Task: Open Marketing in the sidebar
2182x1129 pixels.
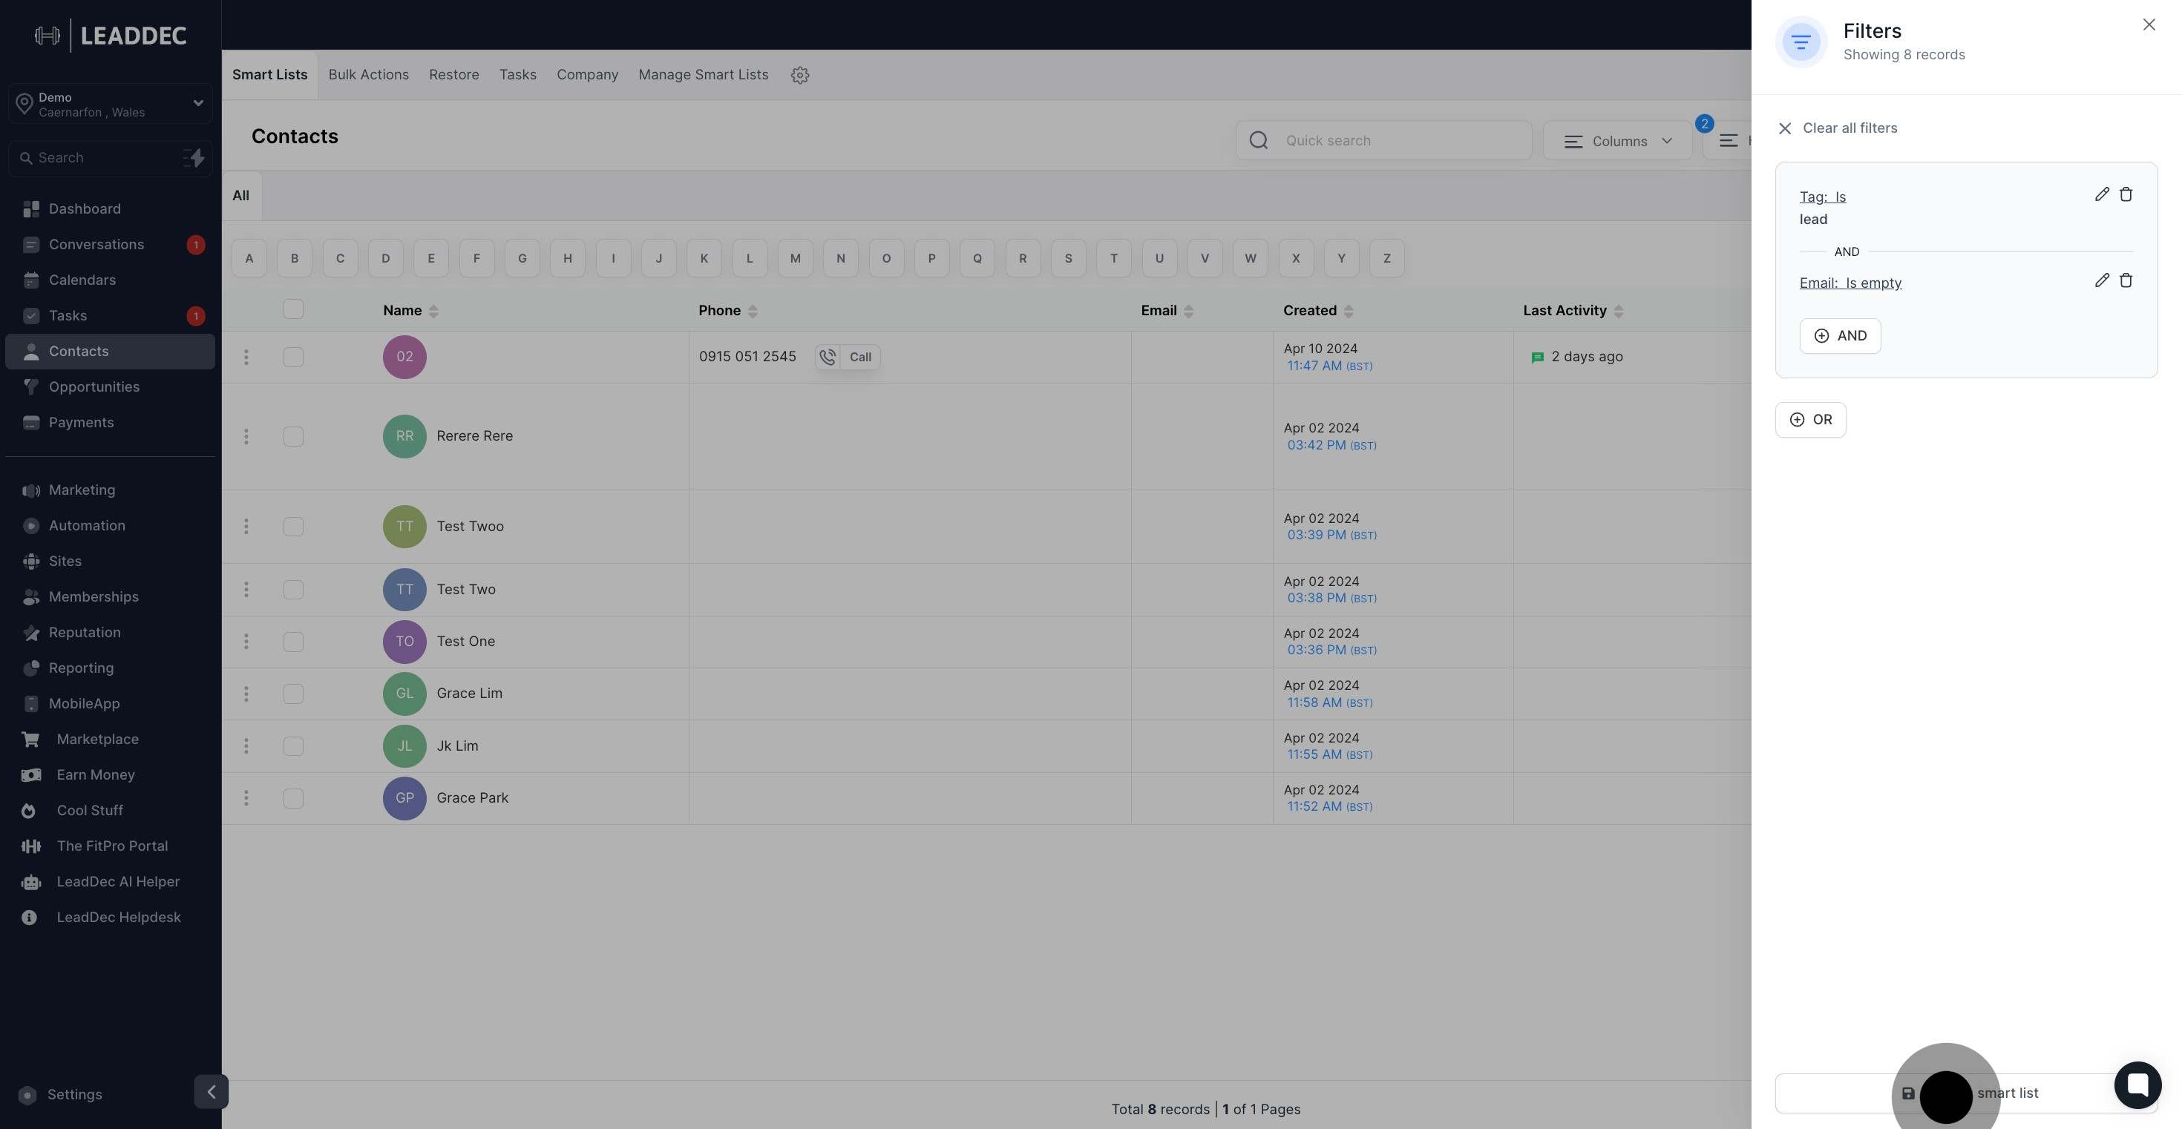Action: [x=110, y=490]
